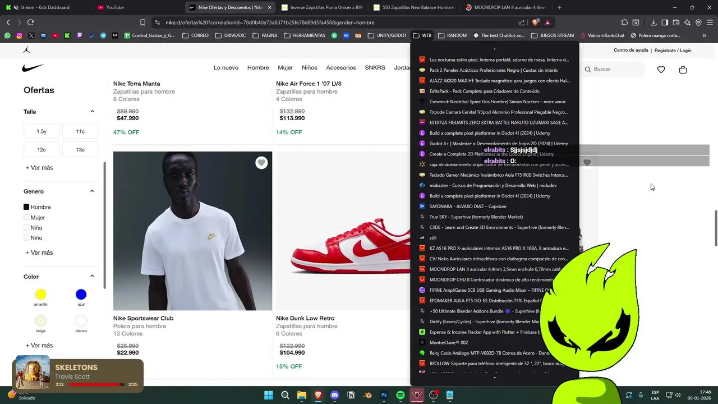This screenshot has width=718, height=404.
Task: Collapse the Genero filter section
Action: pyautogui.click(x=93, y=191)
